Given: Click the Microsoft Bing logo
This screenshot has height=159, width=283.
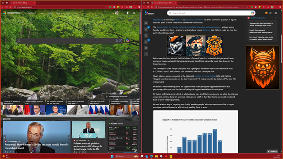Looking at the screenshot, I should [x=12, y=13].
